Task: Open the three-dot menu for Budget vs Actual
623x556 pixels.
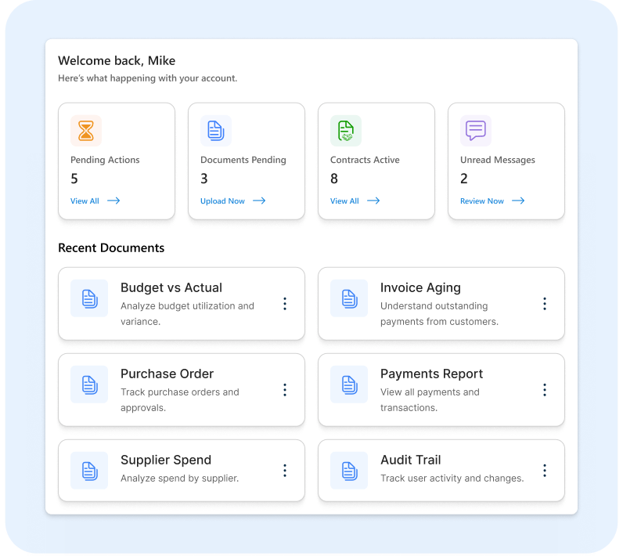Action: (285, 304)
